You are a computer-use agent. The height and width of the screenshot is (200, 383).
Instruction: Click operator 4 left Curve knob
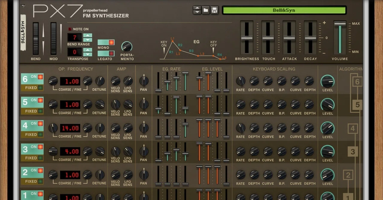pyautogui.click(x=268, y=128)
